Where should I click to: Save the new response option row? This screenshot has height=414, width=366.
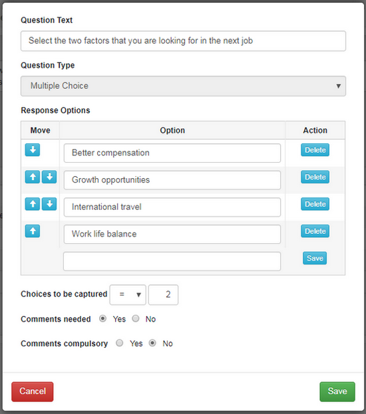(x=315, y=259)
